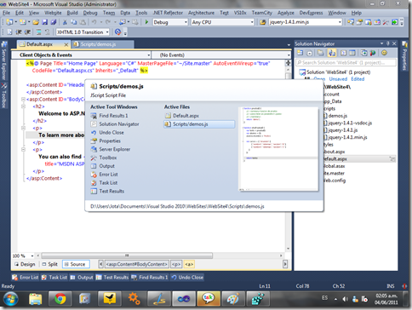Open the Architecture menu
The image size is (412, 310).
point(201,13)
